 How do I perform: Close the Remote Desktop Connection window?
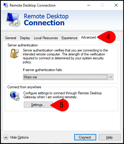coord(116,5)
